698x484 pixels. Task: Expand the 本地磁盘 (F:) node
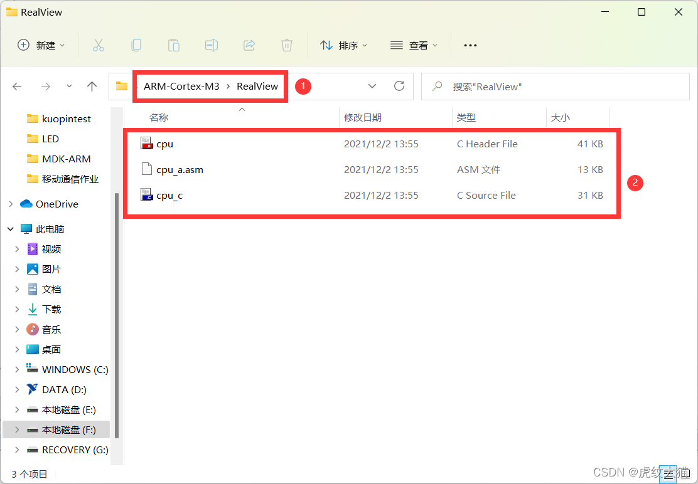[17, 430]
